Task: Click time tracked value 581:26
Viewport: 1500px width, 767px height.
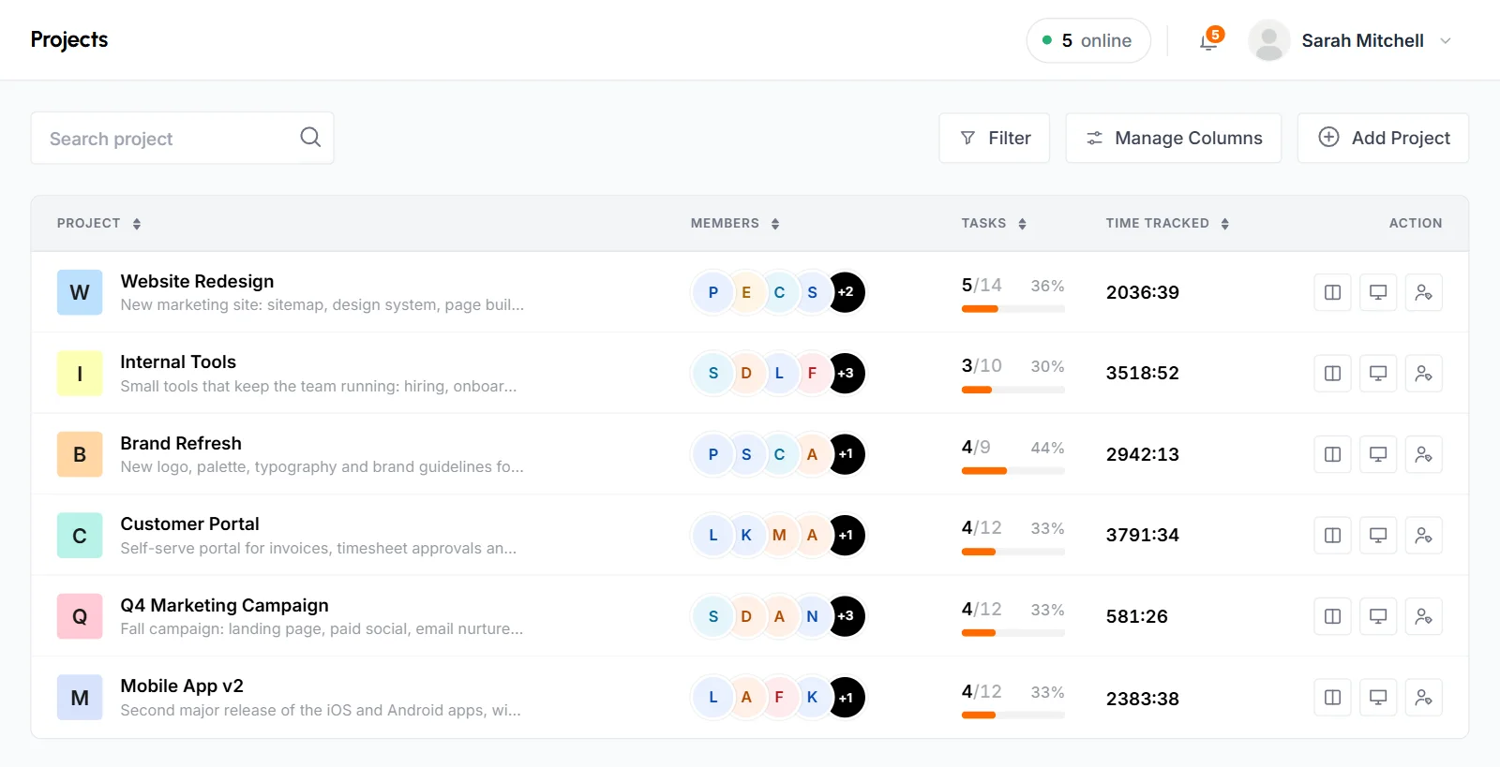Action: tap(1137, 616)
